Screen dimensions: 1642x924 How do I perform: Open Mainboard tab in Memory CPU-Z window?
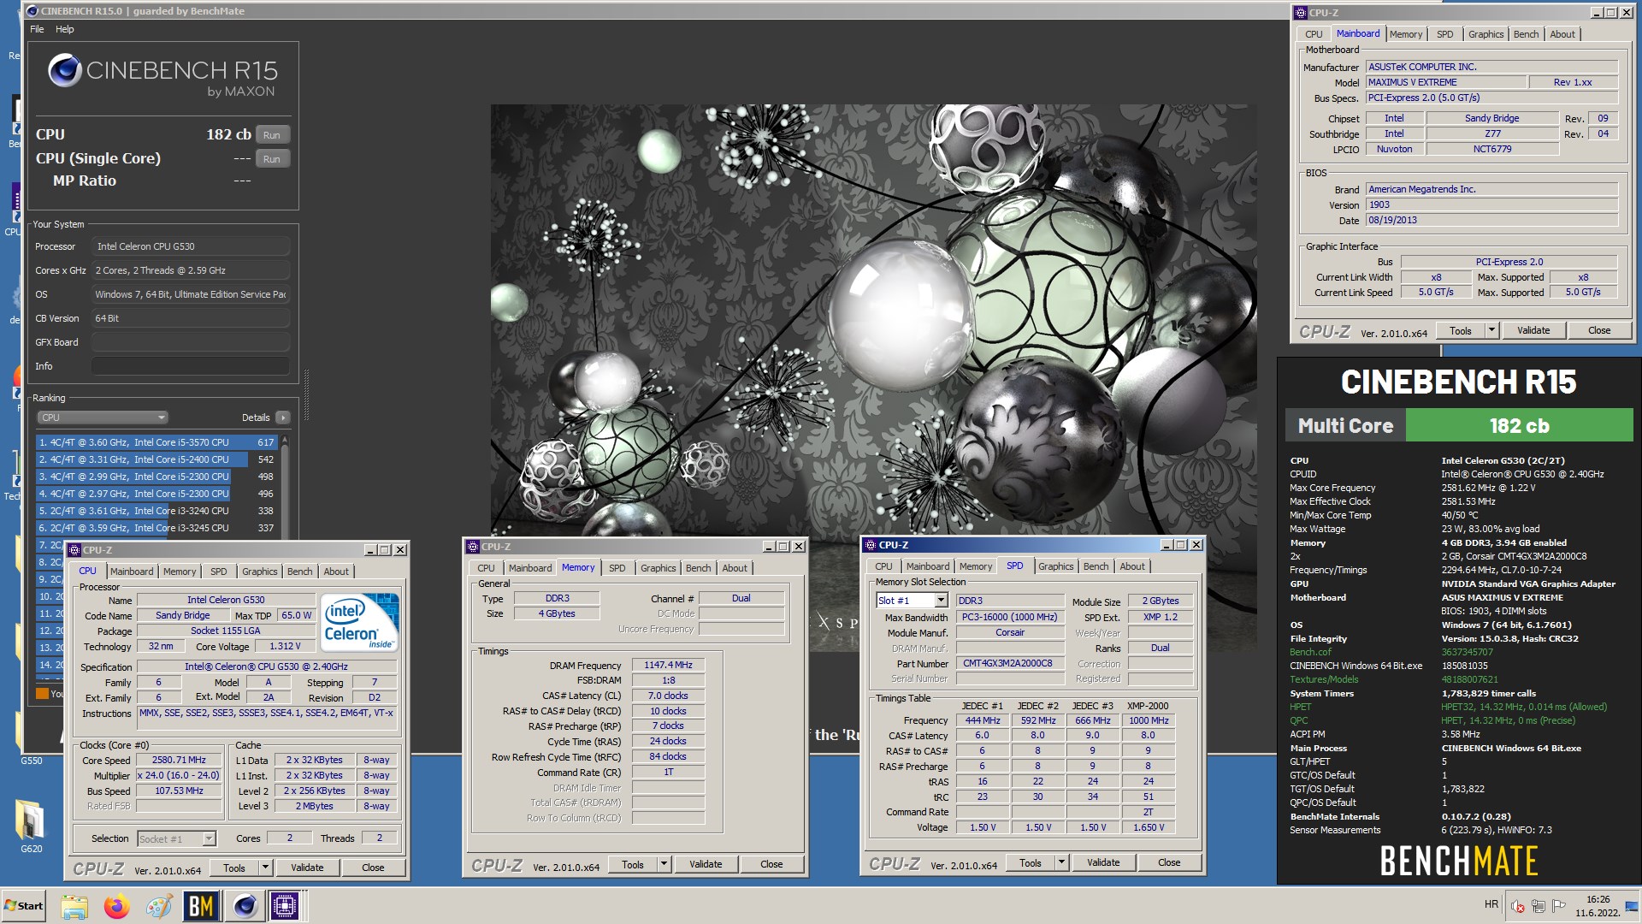530,568
